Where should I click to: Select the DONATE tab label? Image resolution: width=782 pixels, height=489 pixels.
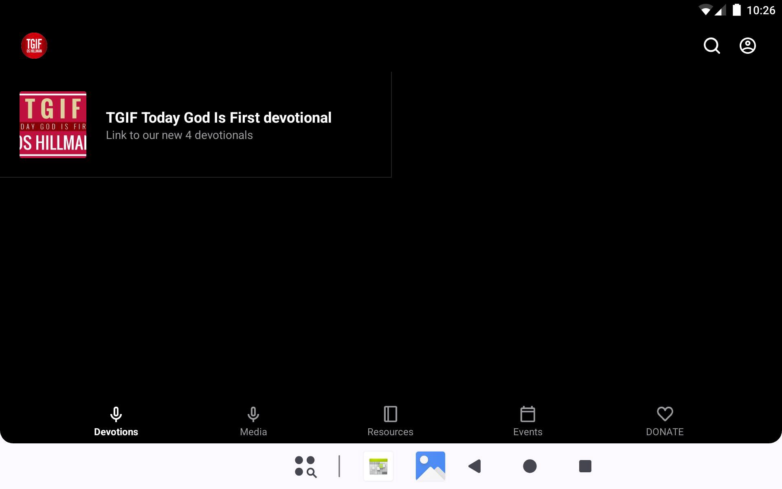(x=665, y=432)
